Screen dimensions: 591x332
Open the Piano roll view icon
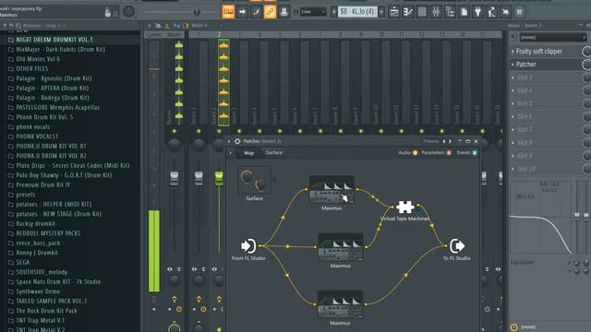pos(408,12)
